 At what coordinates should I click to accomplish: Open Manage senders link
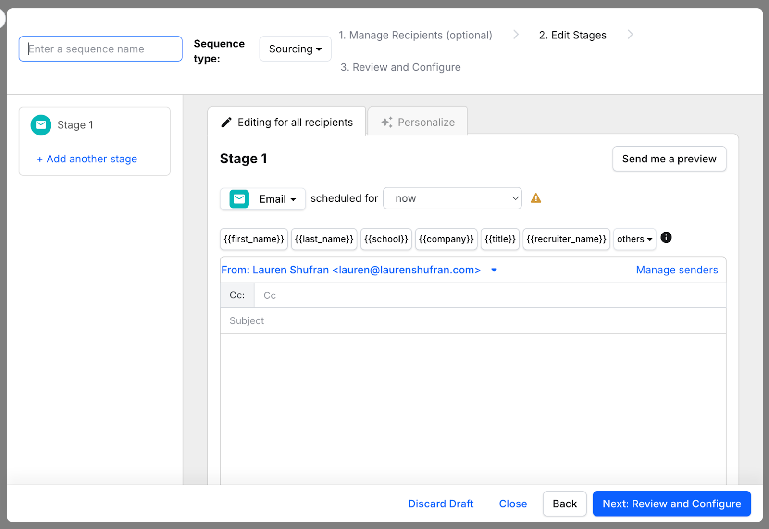pos(677,270)
